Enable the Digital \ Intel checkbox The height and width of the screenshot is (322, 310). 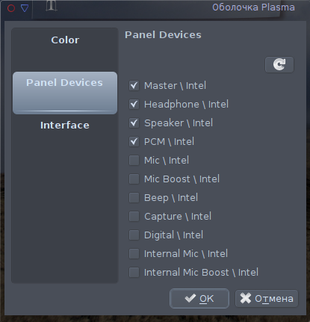coord(134,235)
